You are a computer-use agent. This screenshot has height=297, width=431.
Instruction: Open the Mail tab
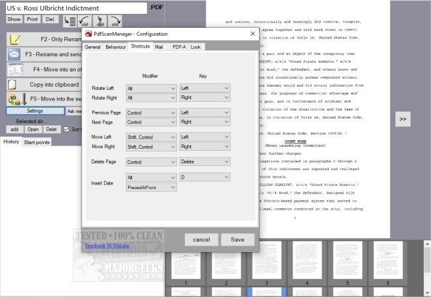tap(159, 47)
